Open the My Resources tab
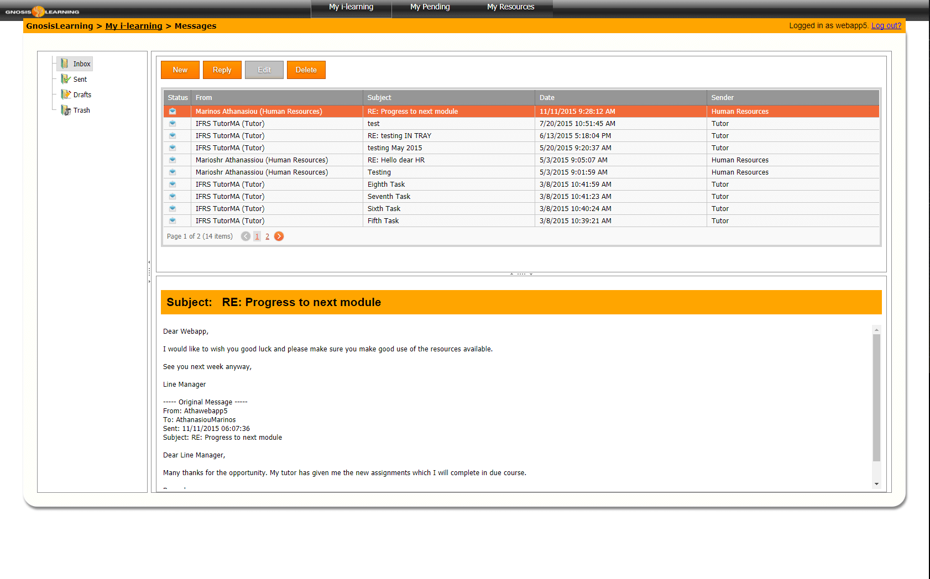 point(510,7)
